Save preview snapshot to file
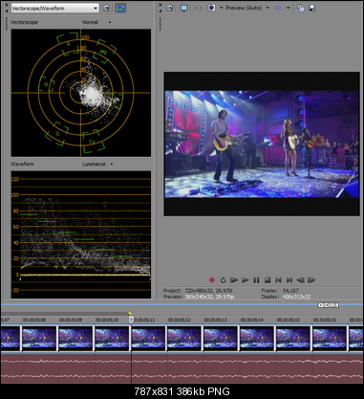 (x=312, y=8)
